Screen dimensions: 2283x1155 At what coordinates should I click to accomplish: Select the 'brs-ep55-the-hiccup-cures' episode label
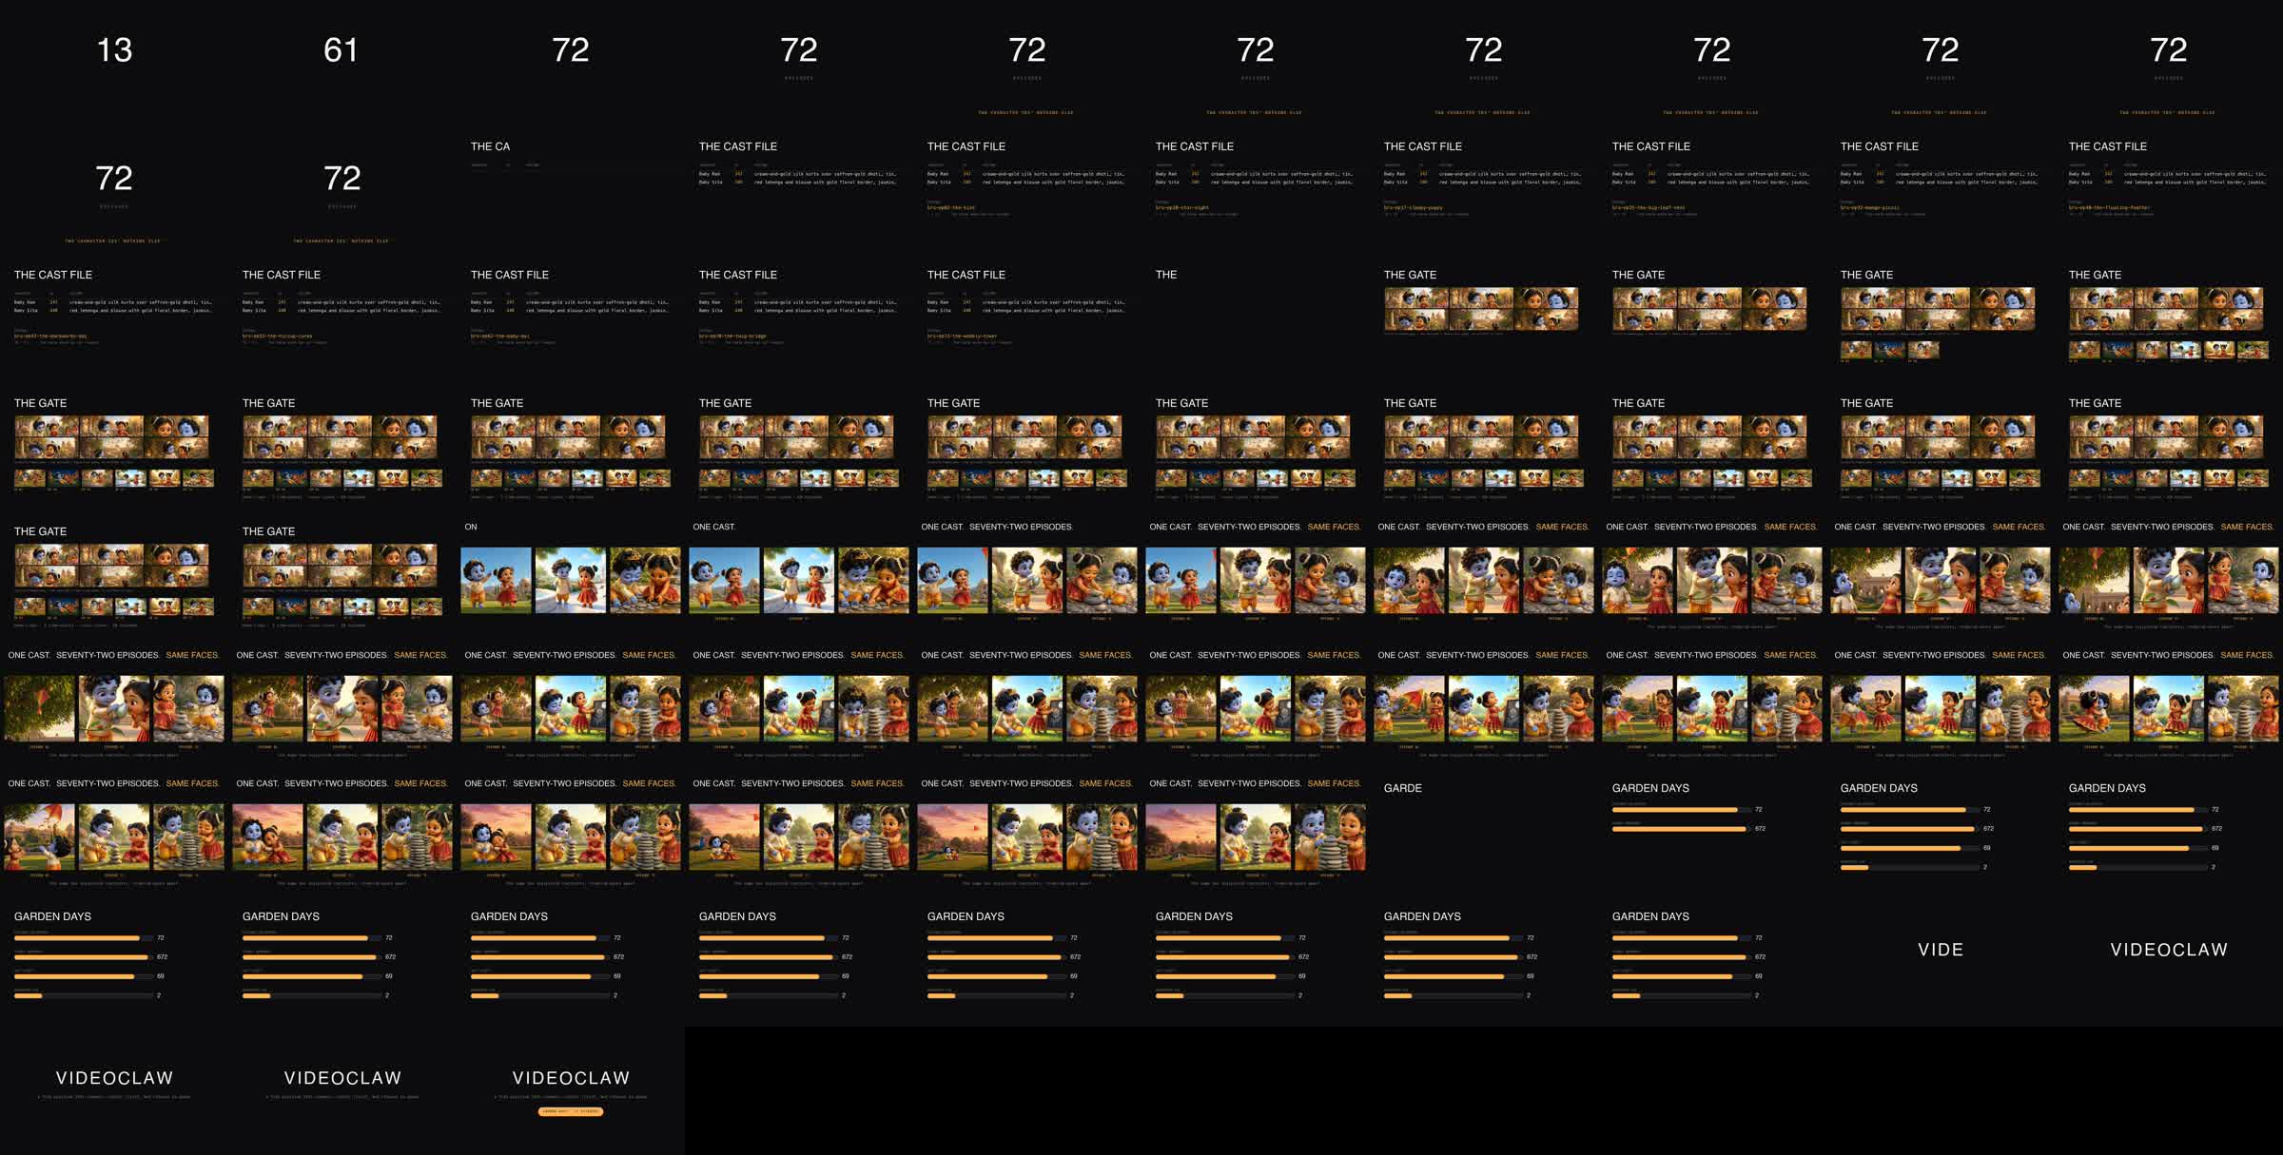277,336
